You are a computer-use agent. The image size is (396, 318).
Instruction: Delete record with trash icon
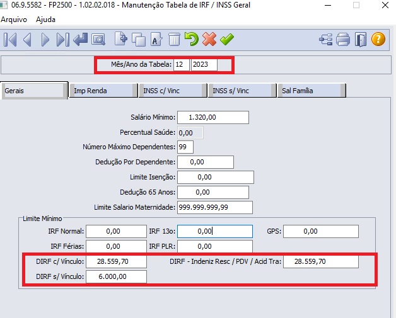coord(174,40)
